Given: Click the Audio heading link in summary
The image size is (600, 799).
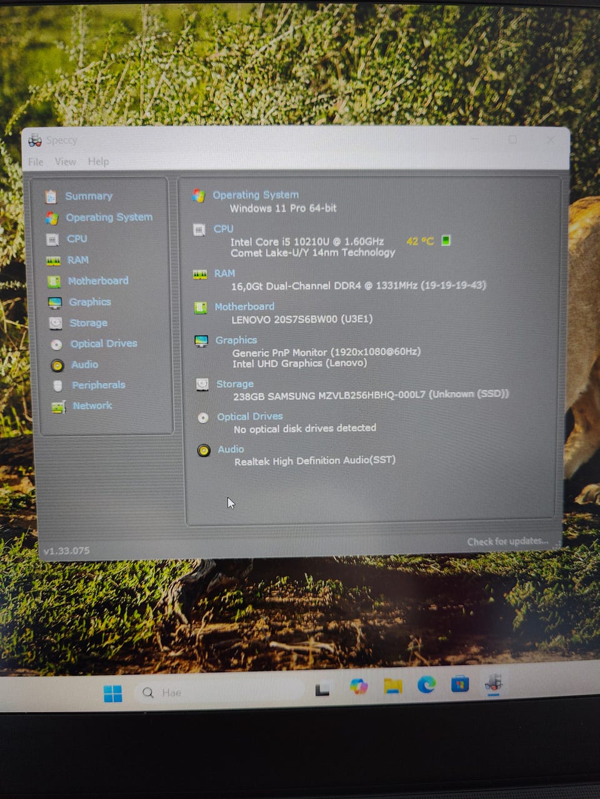Looking at the screenshot, I should point(231,450).
